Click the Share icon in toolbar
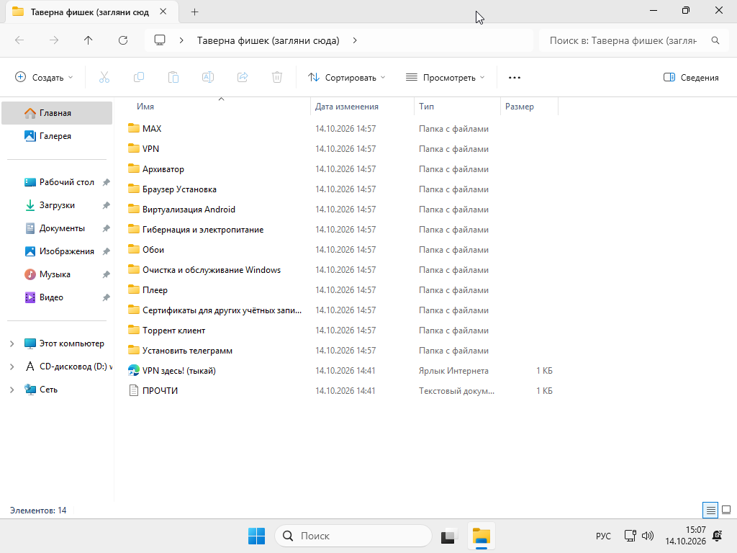This screenshot has height=553, width=737. click(x=243, y=78)
